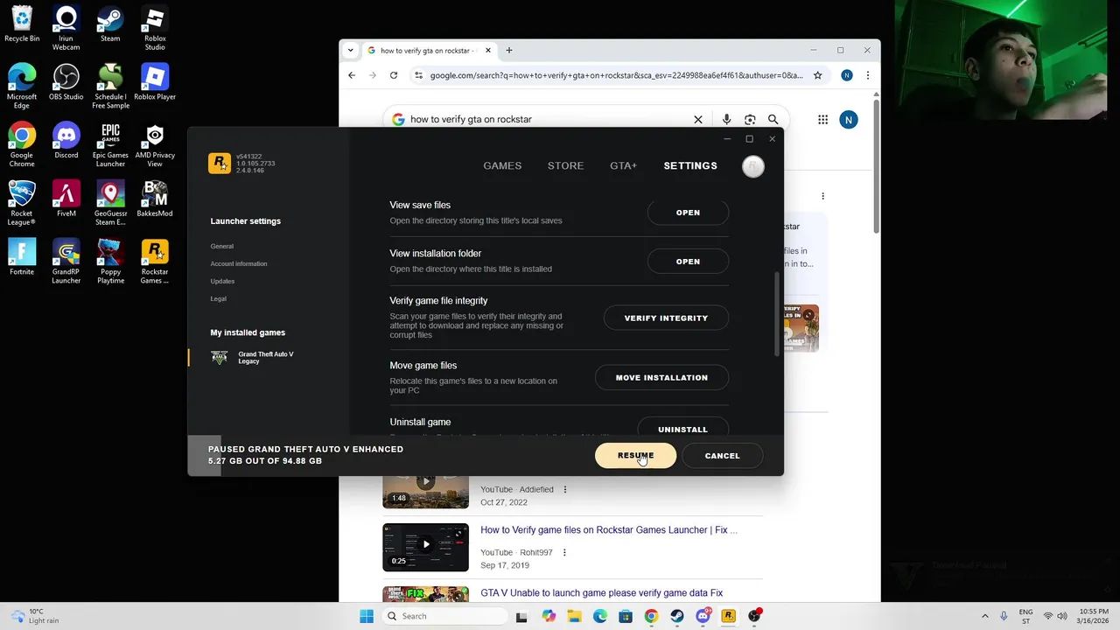Open the Poppy Playtime desktop shortcut
This screenshot has width=1120, height=630.
click(x=110, y=262)
